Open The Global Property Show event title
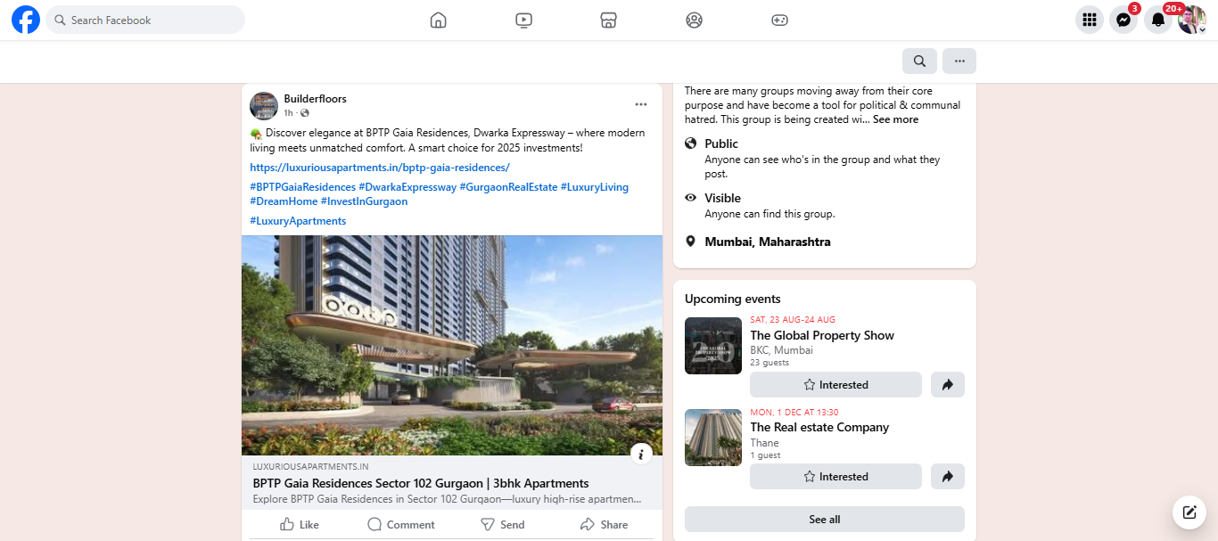 pos(822,335)
